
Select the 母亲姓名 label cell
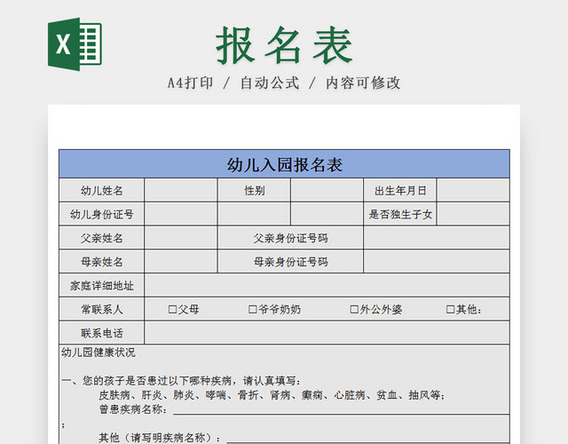tap(102, 262)
